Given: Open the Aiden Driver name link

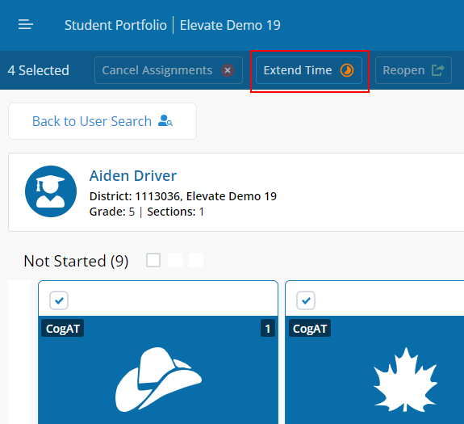Looking at the screenshot, I should (x=133, y=176).
